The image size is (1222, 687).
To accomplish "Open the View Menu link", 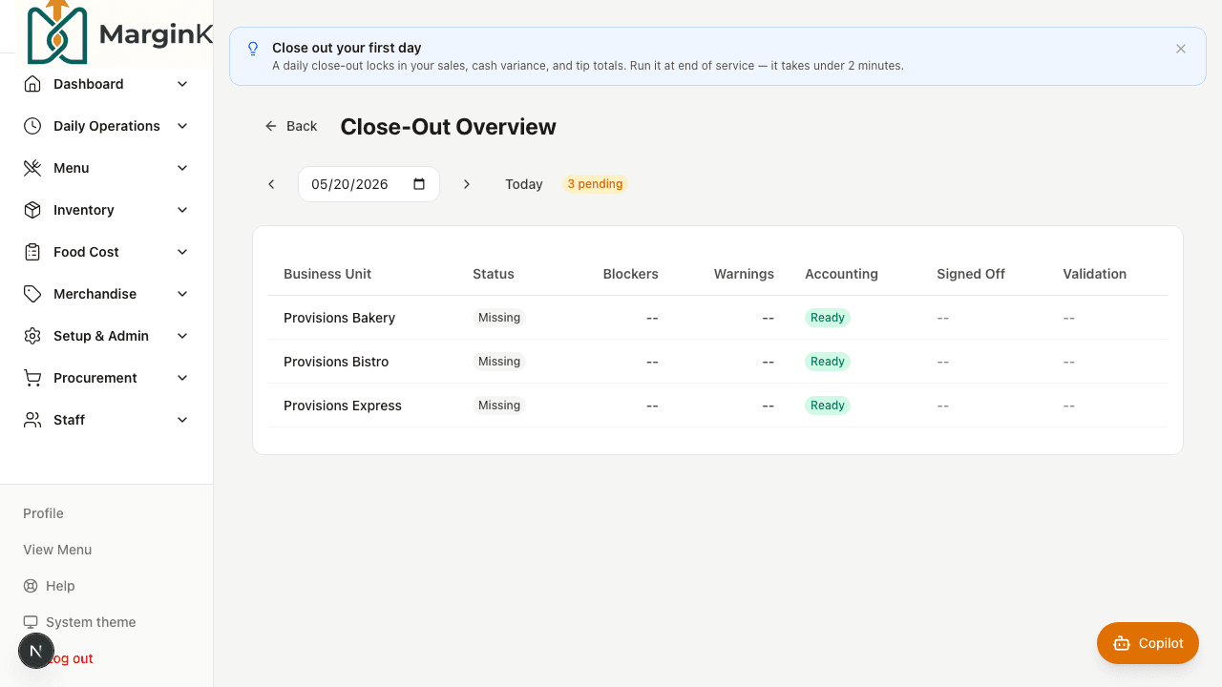I will coord(57,550).
